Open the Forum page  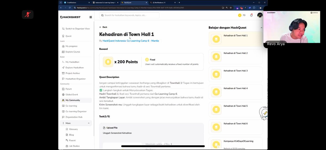[x=76, y=89]
